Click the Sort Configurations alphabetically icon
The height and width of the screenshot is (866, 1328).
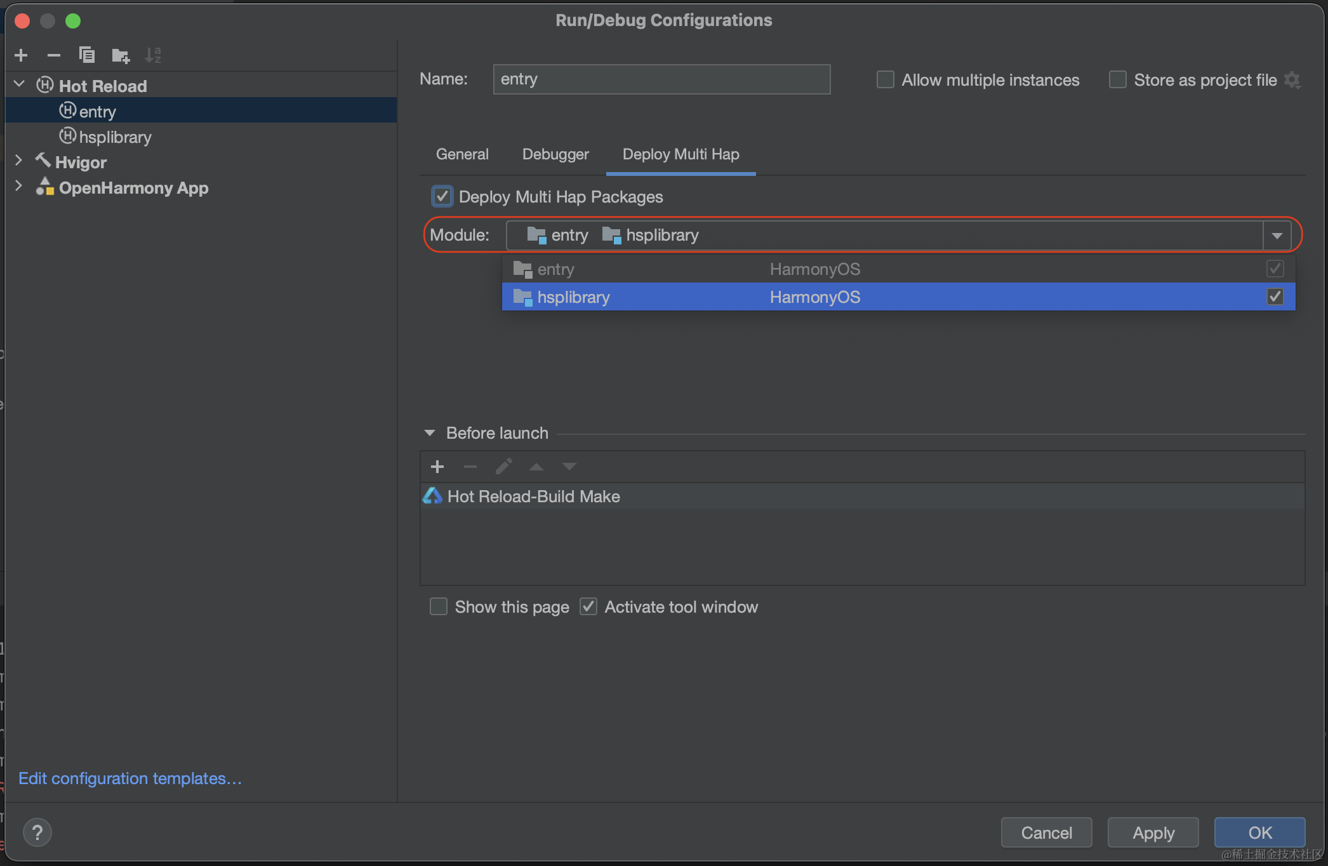click(153, 55)
